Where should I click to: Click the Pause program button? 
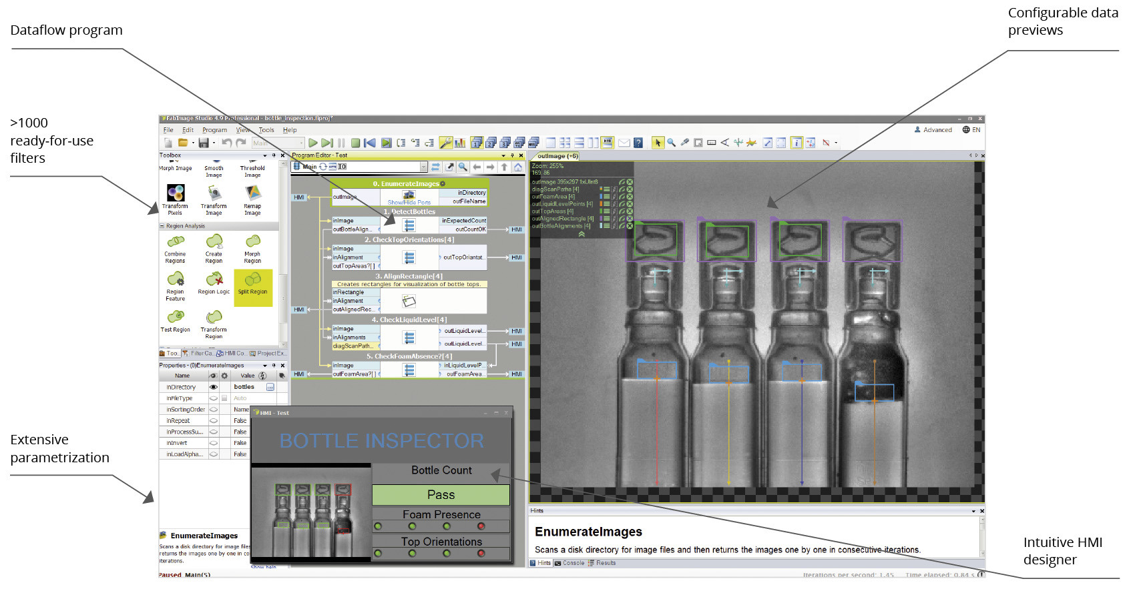click(x=341, y=143)
